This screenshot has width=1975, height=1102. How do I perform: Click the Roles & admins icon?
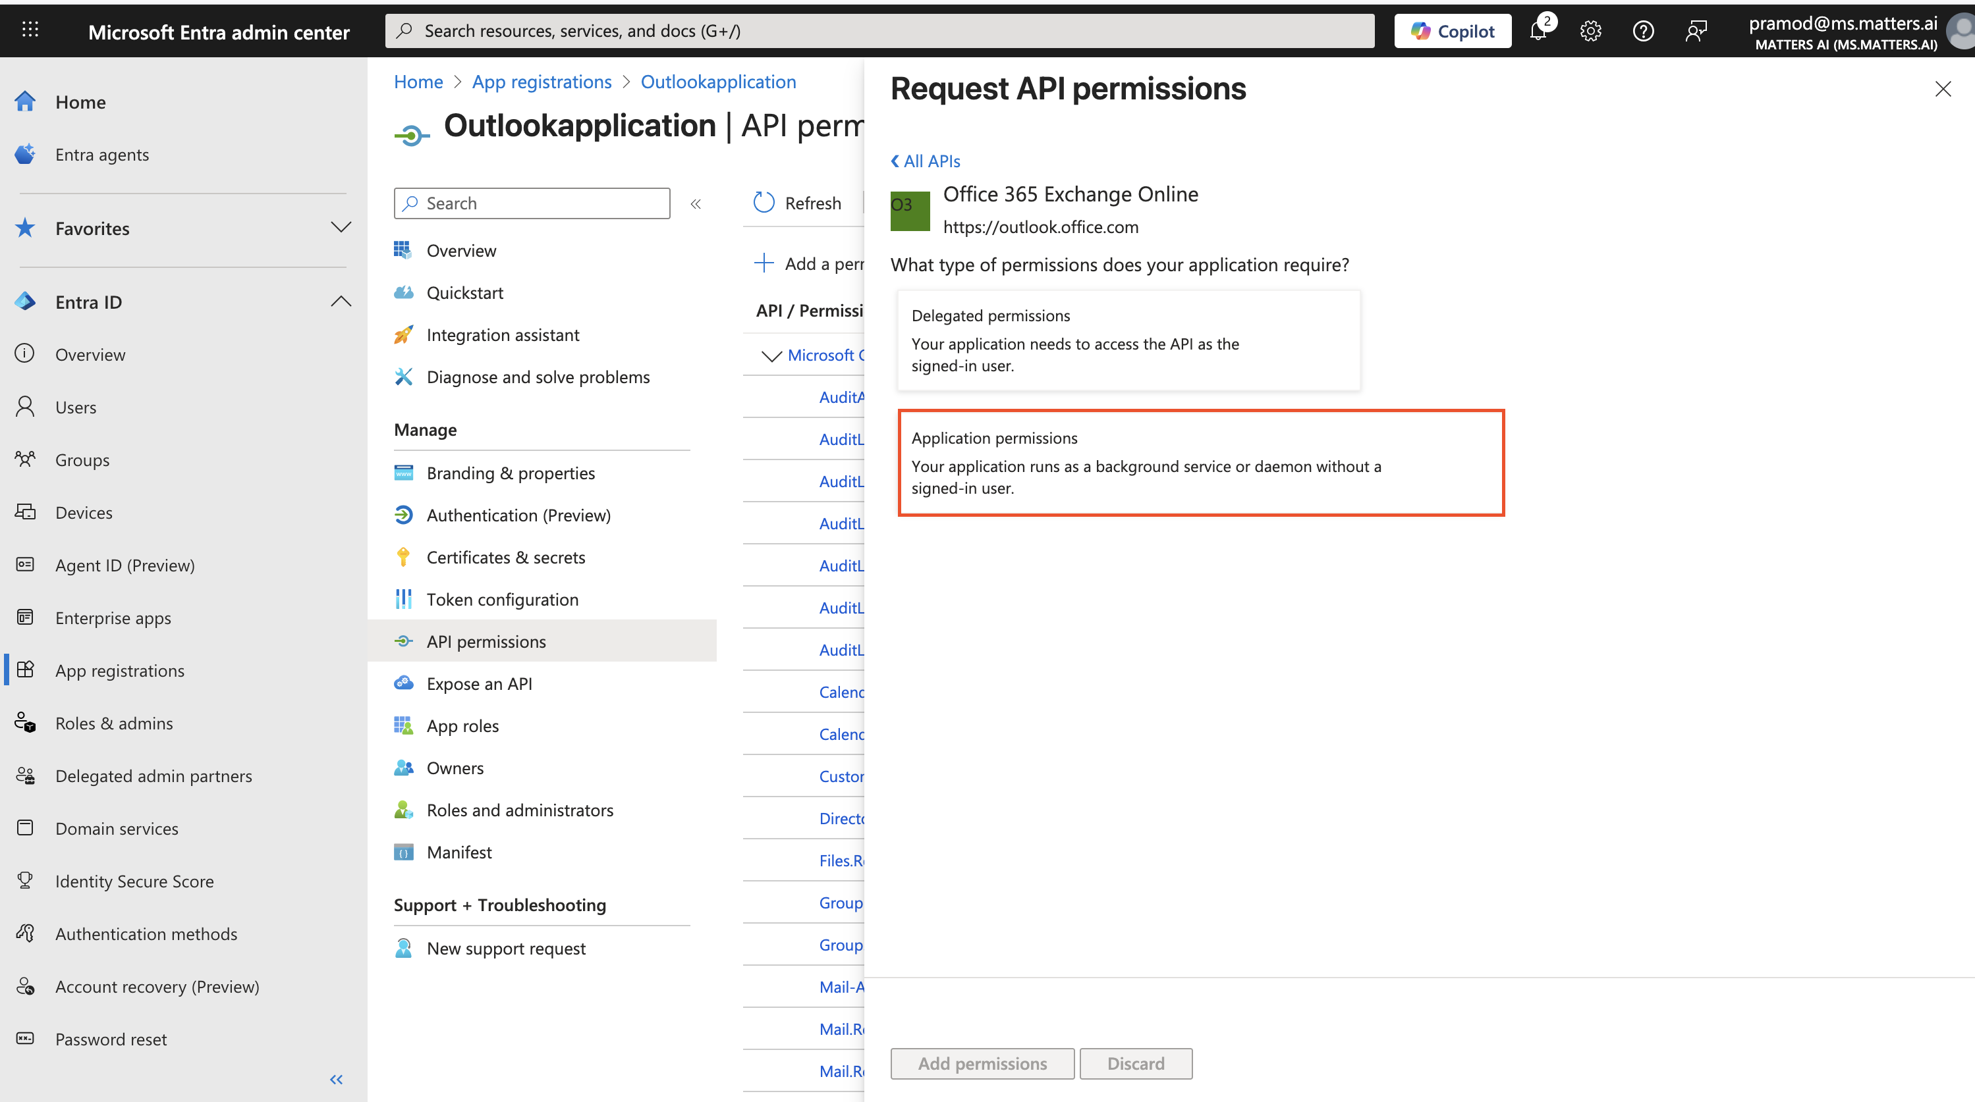(24, 723)
